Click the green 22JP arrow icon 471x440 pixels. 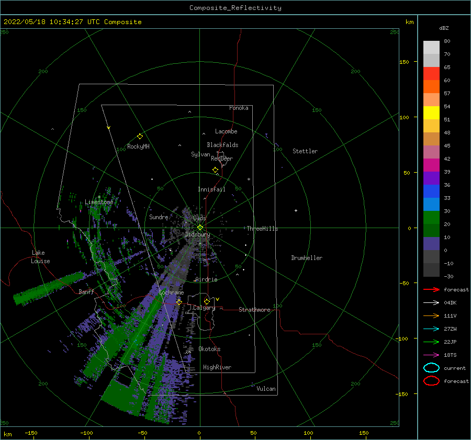431,342
